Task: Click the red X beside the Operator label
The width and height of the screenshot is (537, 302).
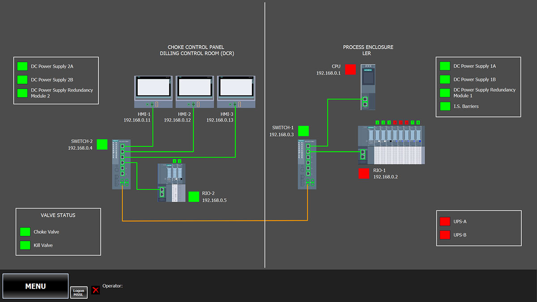Action: [x=95, y=290]
